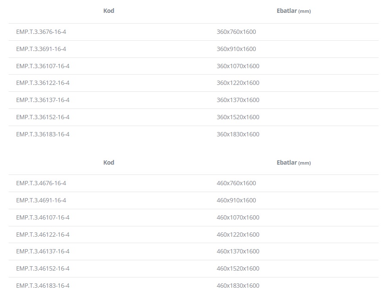388x298 pixels.
Task: Click the second table's Kod header
Action: pos(109,163)
